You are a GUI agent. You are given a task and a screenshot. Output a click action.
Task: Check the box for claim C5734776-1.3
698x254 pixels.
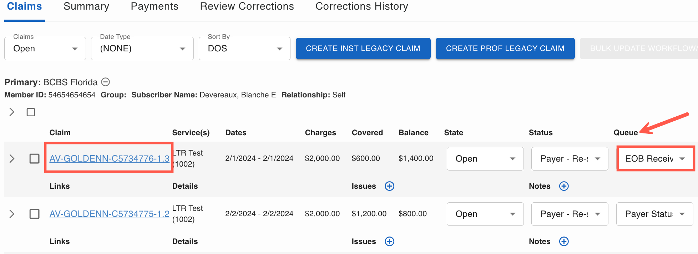[34, 159]
